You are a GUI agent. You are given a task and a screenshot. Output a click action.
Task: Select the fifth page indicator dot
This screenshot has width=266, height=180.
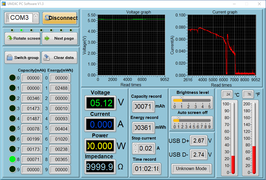51,30
